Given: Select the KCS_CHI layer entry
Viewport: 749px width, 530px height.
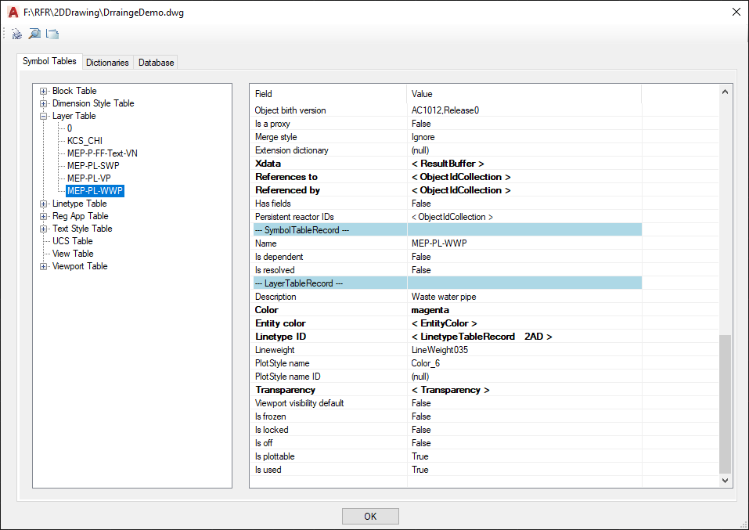Looking at the screenshot, I should pyautogui.click(x=85, y=141).
